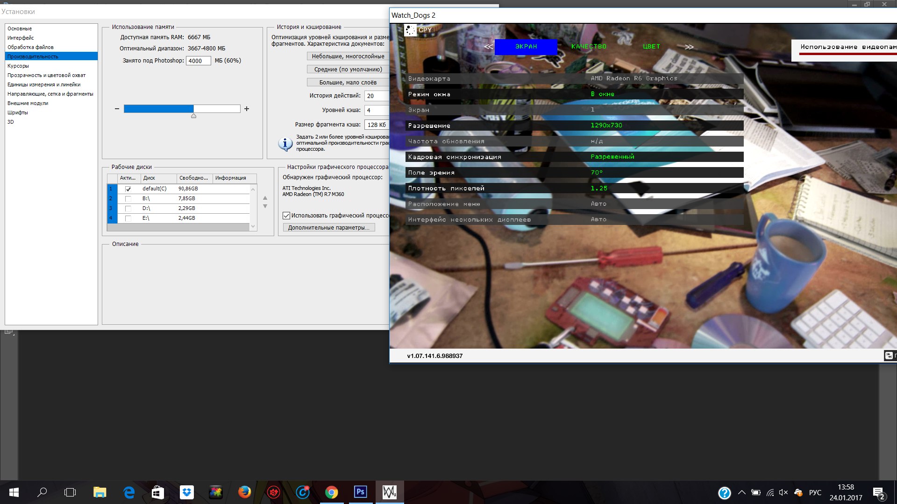Click Уровней кэша value field
The height and width of the screenshot is (504, 897).
377,111
